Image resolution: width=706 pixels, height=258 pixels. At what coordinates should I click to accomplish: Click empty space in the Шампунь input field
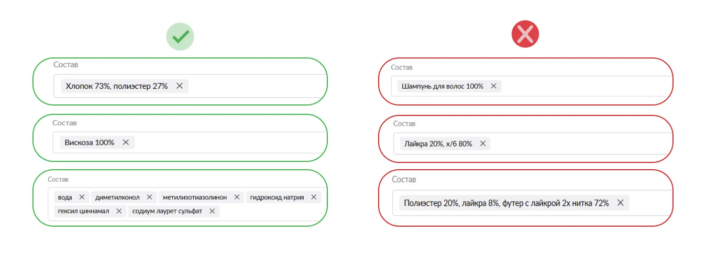pos(581,86)
